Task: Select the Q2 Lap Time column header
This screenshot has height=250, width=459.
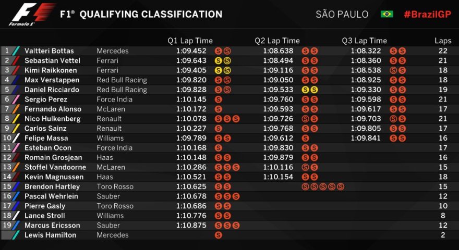Action: [x=277, y=41]
